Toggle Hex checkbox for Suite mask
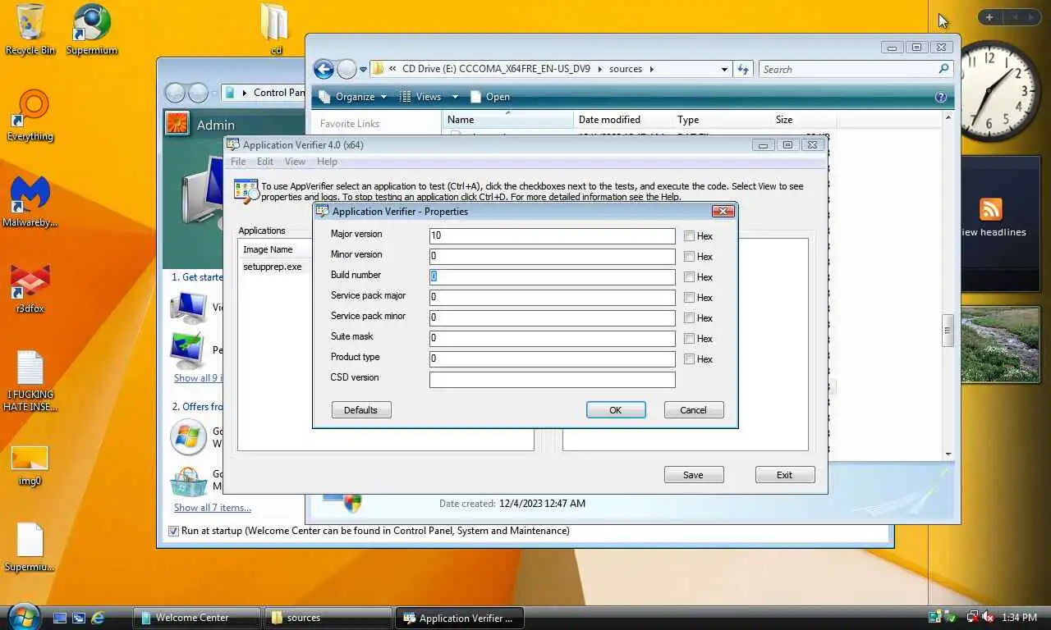The width and height of the screenshot is (1051, 630). tap(690, 339)
